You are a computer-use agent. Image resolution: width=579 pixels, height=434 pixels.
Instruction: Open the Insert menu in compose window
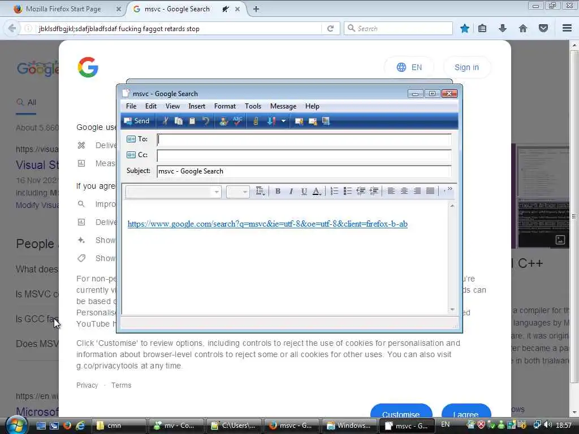(x=197, y=106)
